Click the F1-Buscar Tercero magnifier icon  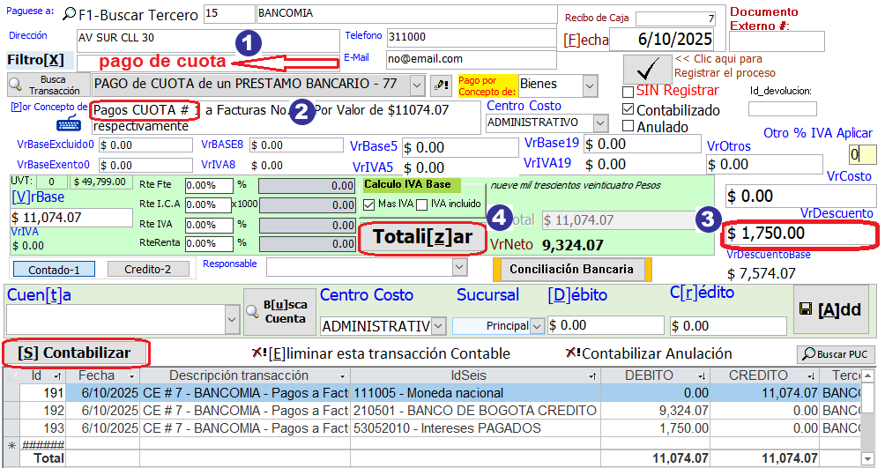69,15
